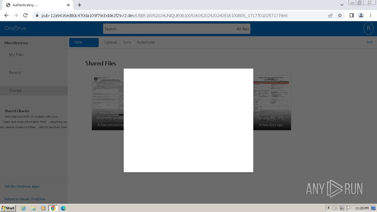This screenshot has width=377, height=212.
Task: Click the white loading dialog panel
Action: (x=188, y=120)
